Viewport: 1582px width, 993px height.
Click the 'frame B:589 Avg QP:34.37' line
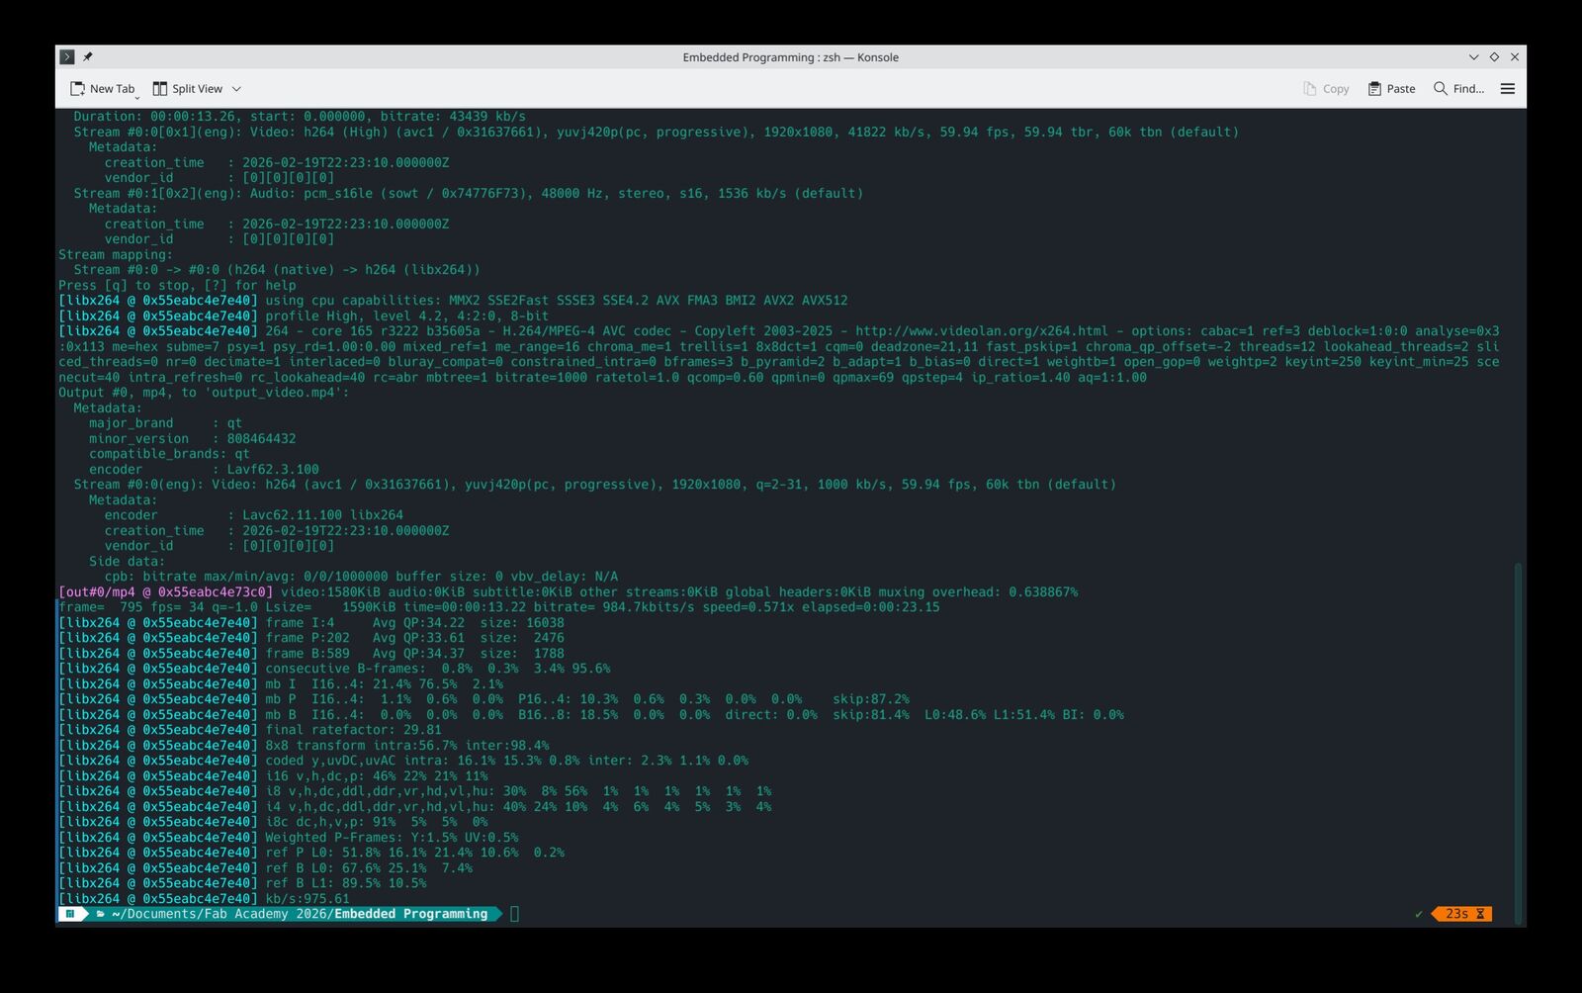pos(311,654)
